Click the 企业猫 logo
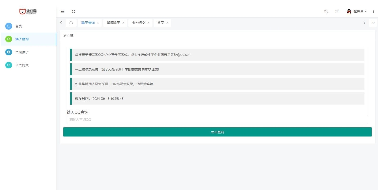 point(28,12)
